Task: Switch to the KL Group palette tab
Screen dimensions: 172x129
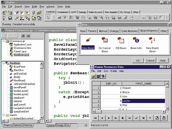Action: 125,12
